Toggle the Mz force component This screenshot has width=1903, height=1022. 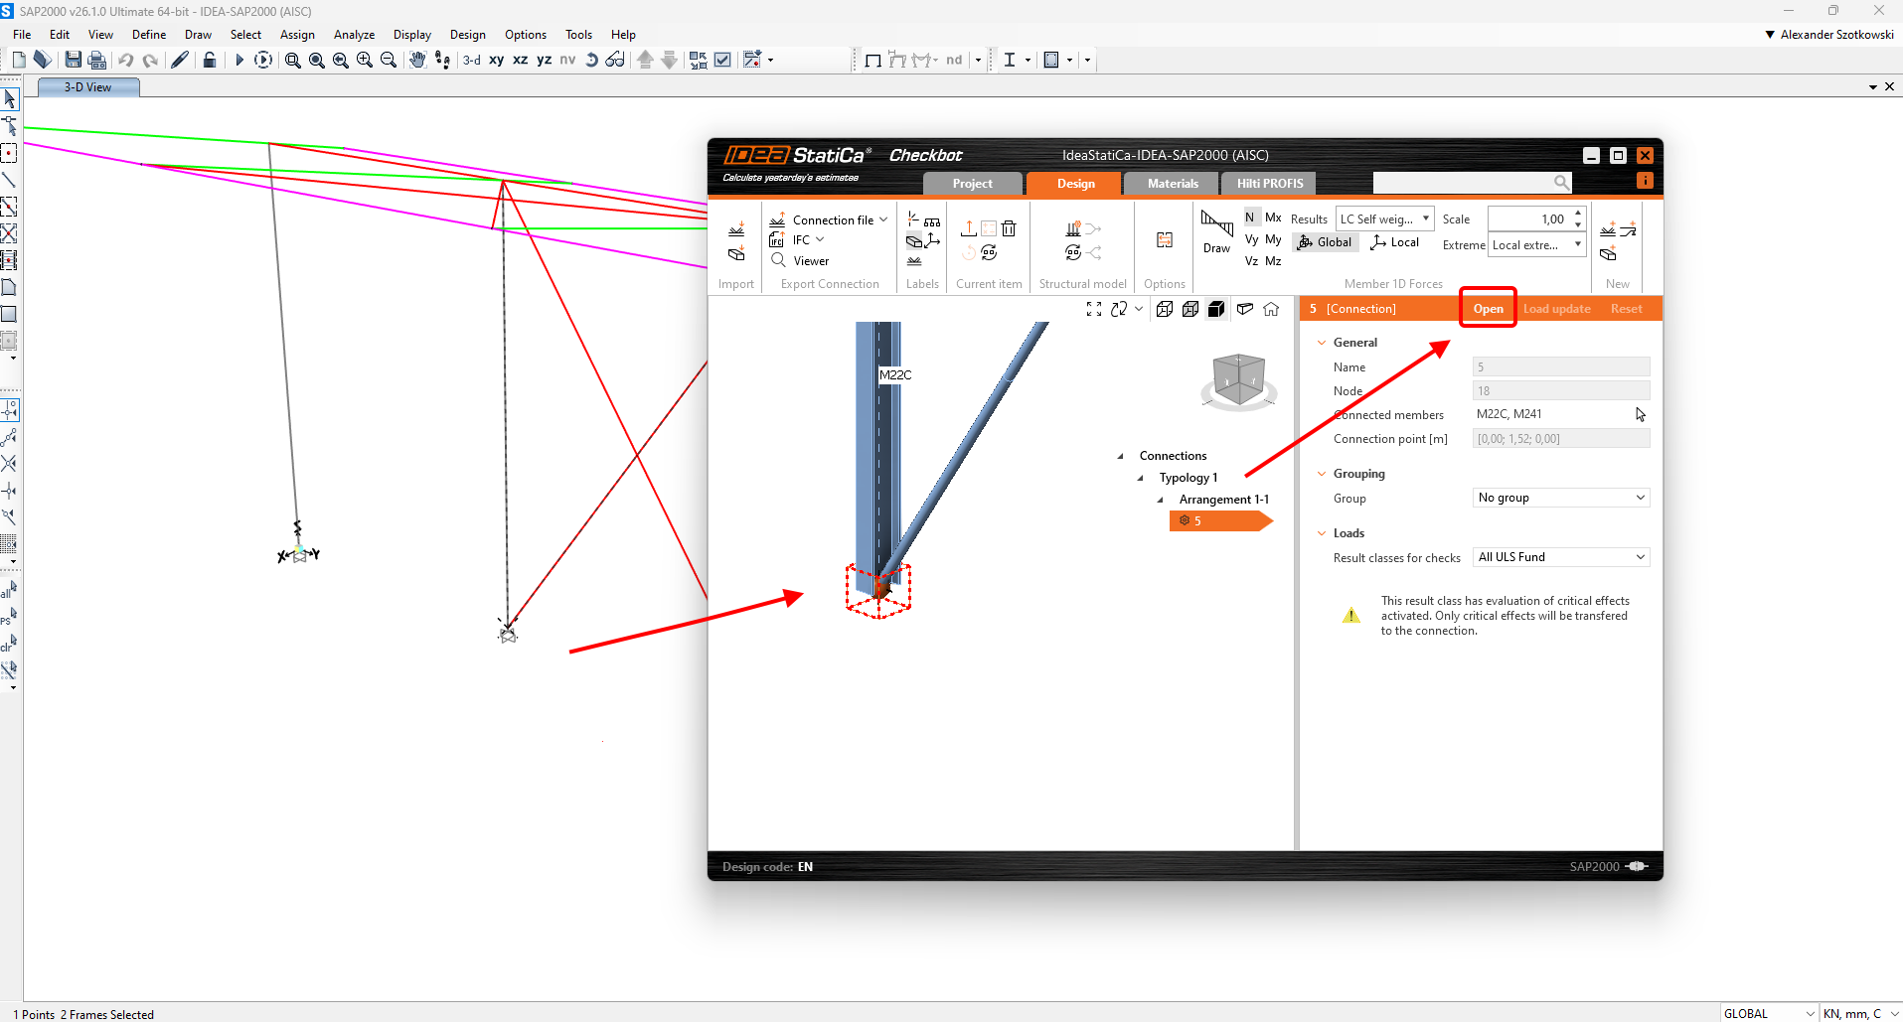[x=1273, y=261]
